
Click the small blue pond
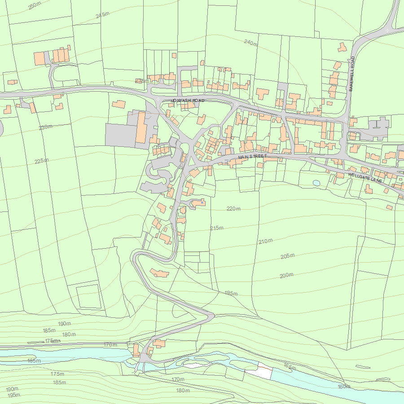pos(316,183)
